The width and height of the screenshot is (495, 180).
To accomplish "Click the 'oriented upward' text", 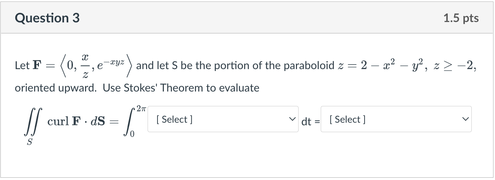I will click(x=55, y=88).
